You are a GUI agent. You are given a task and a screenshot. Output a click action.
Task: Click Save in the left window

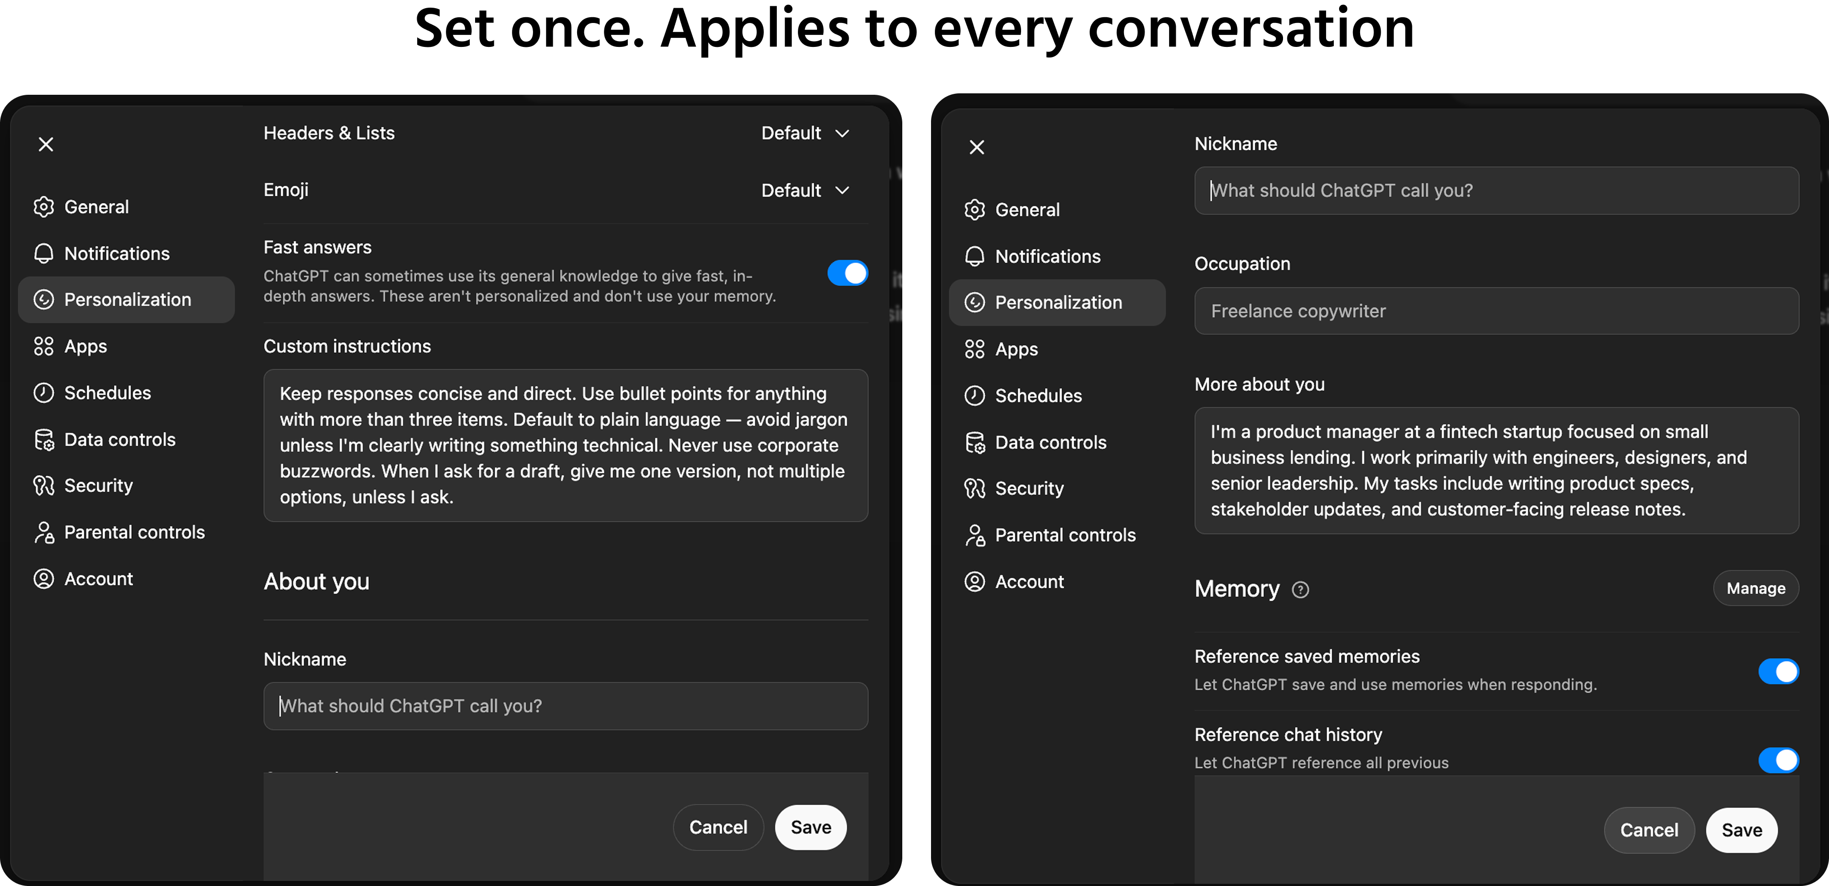coord(811,828)
